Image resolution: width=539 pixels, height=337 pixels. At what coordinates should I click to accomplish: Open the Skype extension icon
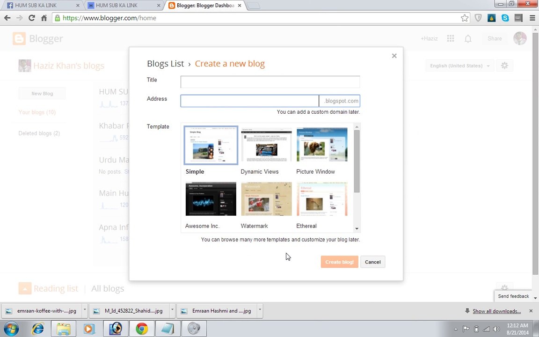pos(505,18)
